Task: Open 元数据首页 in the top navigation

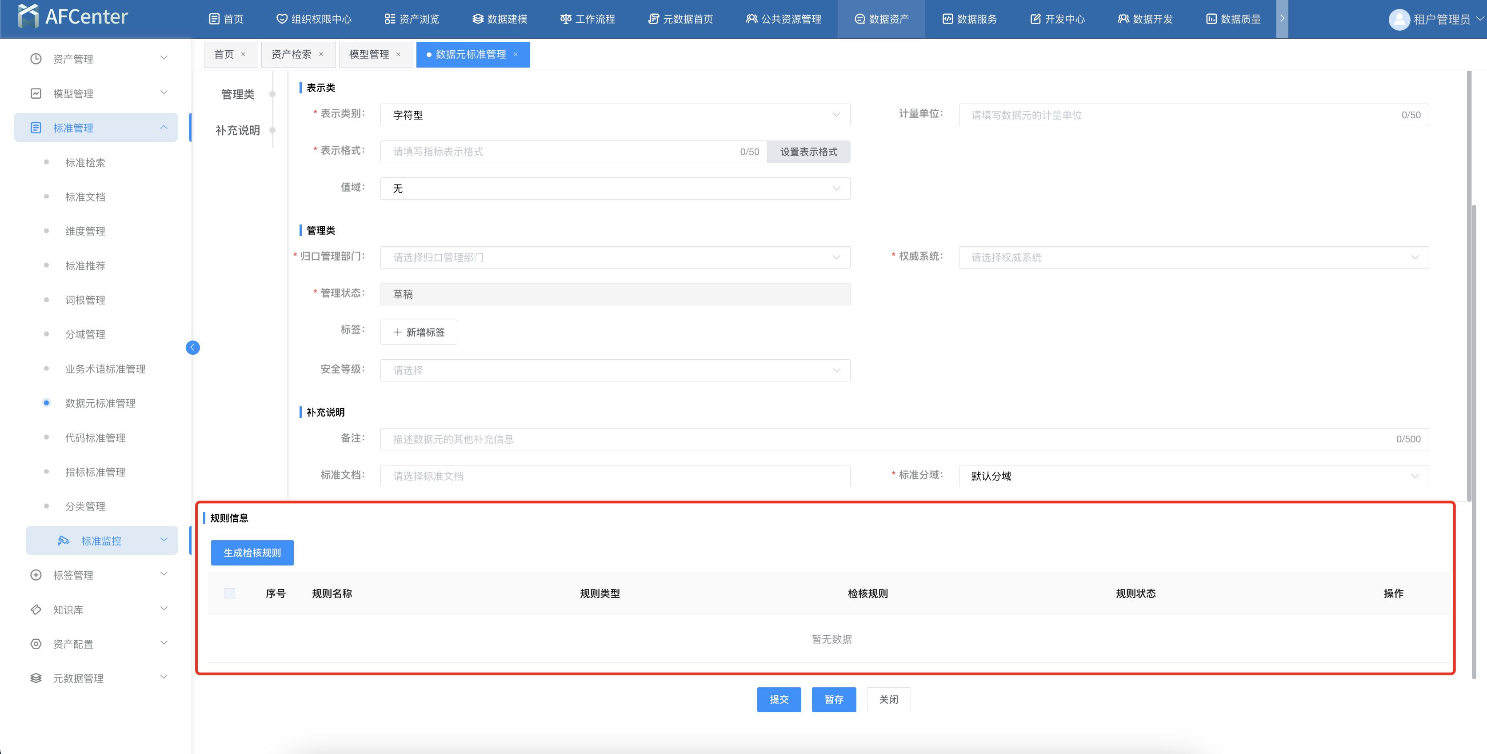Action: (x=680, y=19)
